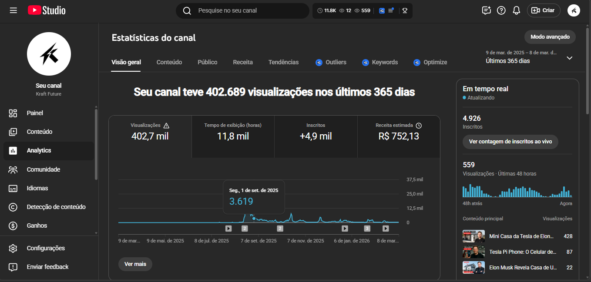Click the blue vidIQ icon in top bar
The image size is (591, 282).
tap(382, 10)
